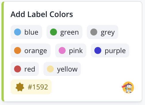Click the purple dot icon
Screen dimensions: 145x105
98,50
